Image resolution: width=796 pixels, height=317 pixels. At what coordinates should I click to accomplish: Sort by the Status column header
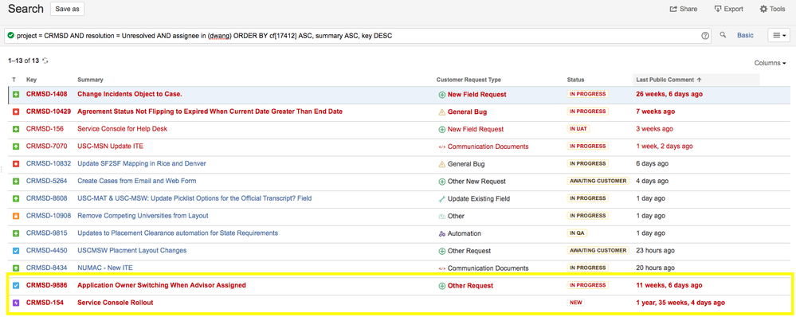[575, 80]
